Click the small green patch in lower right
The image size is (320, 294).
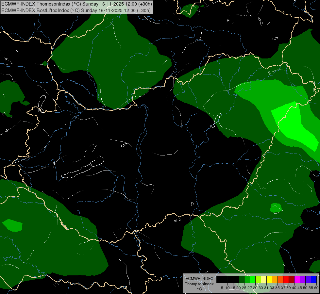pyautogui.click(x=276, y=208)
